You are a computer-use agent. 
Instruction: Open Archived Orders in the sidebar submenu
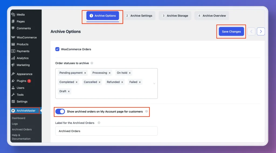coord(22,129)
